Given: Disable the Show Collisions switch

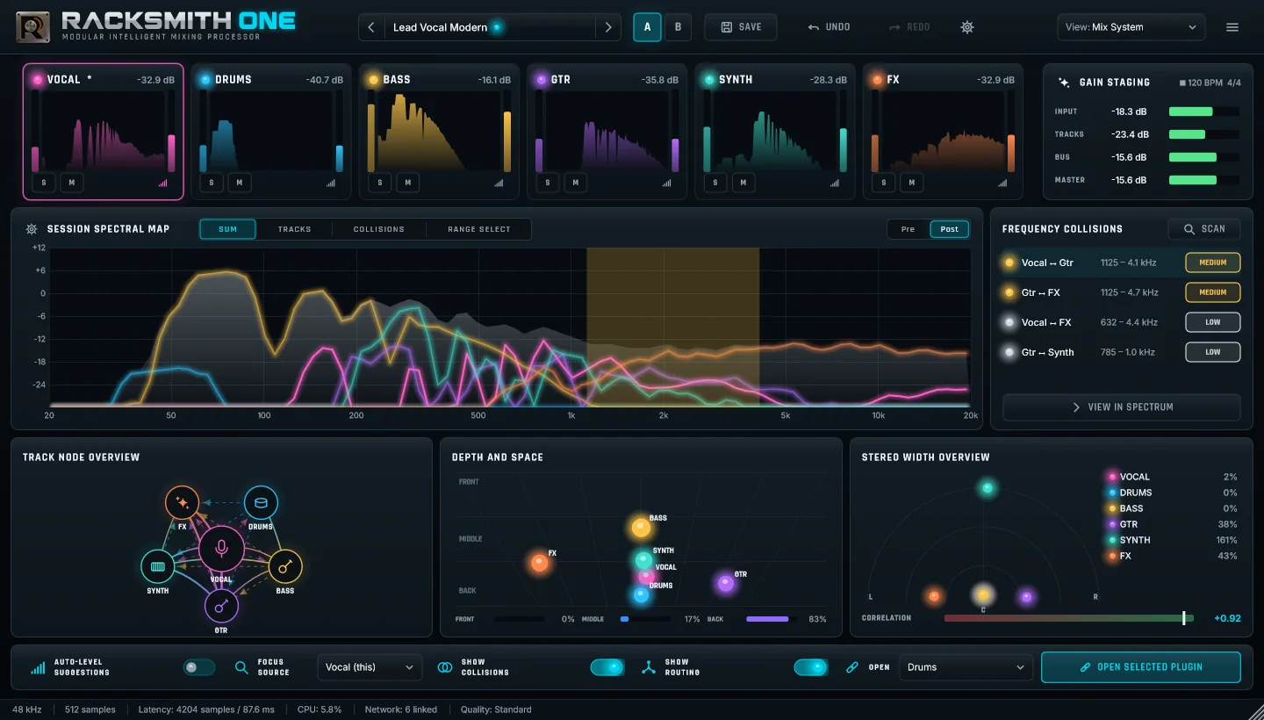Looking at the screenshot, I should coord(607,667).
